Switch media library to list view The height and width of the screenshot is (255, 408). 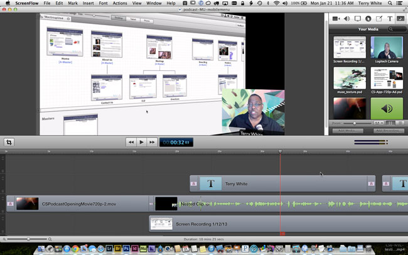(399, 123)
